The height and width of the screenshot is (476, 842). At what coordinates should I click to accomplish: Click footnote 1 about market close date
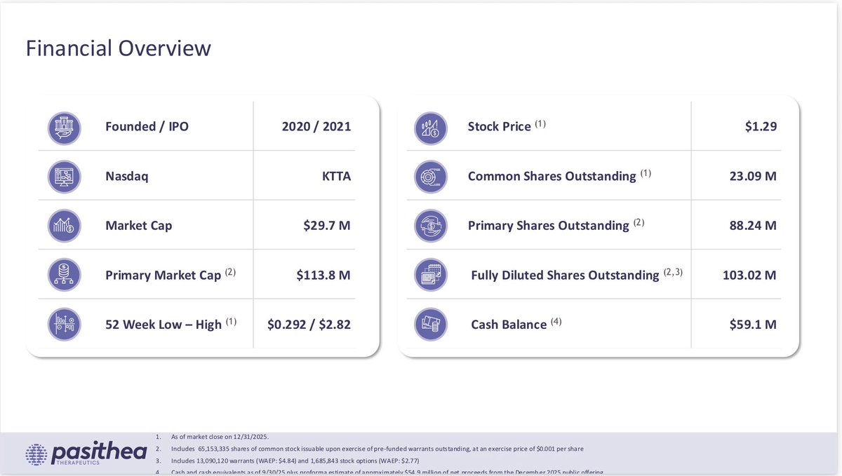[x=211, y=436]
